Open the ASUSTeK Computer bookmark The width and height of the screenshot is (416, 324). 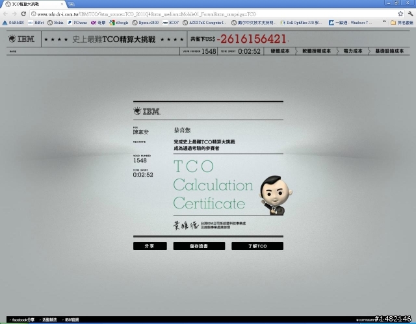point(205,23)
